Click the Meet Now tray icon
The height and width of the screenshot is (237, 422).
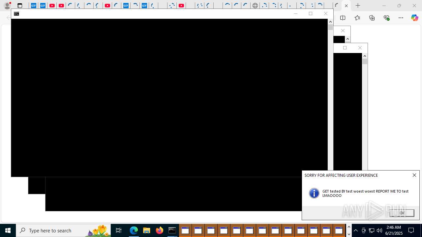pos(364,230)
